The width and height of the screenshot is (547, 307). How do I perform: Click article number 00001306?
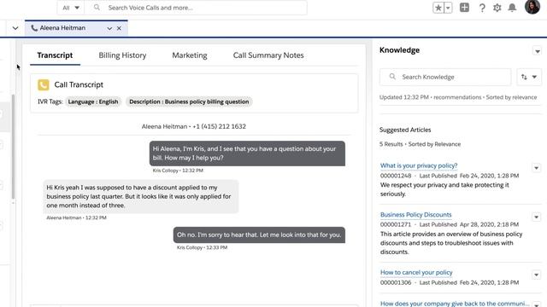(396, 282)
